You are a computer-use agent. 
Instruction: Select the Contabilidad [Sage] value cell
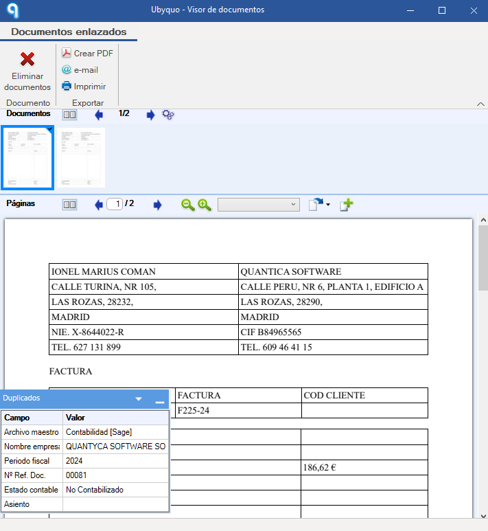click(x=116, y=432)
